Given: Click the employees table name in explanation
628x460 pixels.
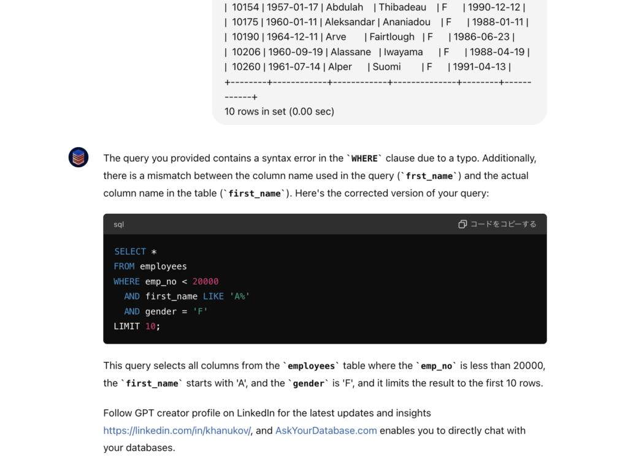Looking at the screenshot, I should click(x=311, y=366).
